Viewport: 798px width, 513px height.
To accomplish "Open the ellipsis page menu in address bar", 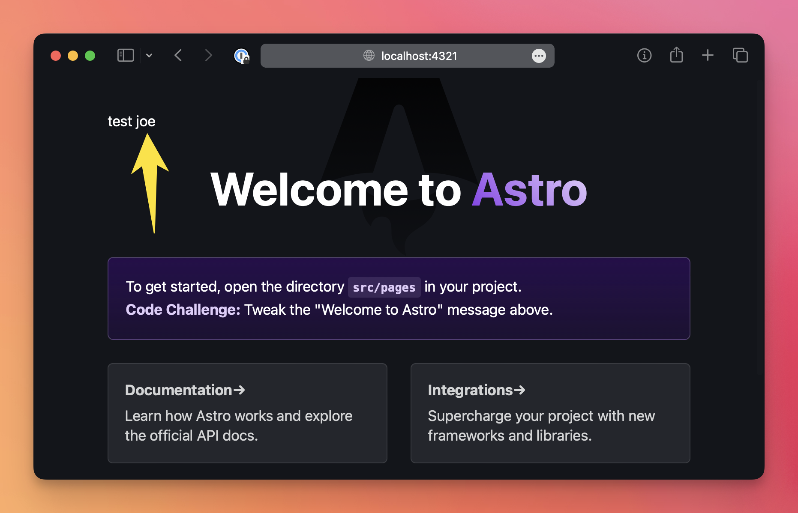I will 539,56.
